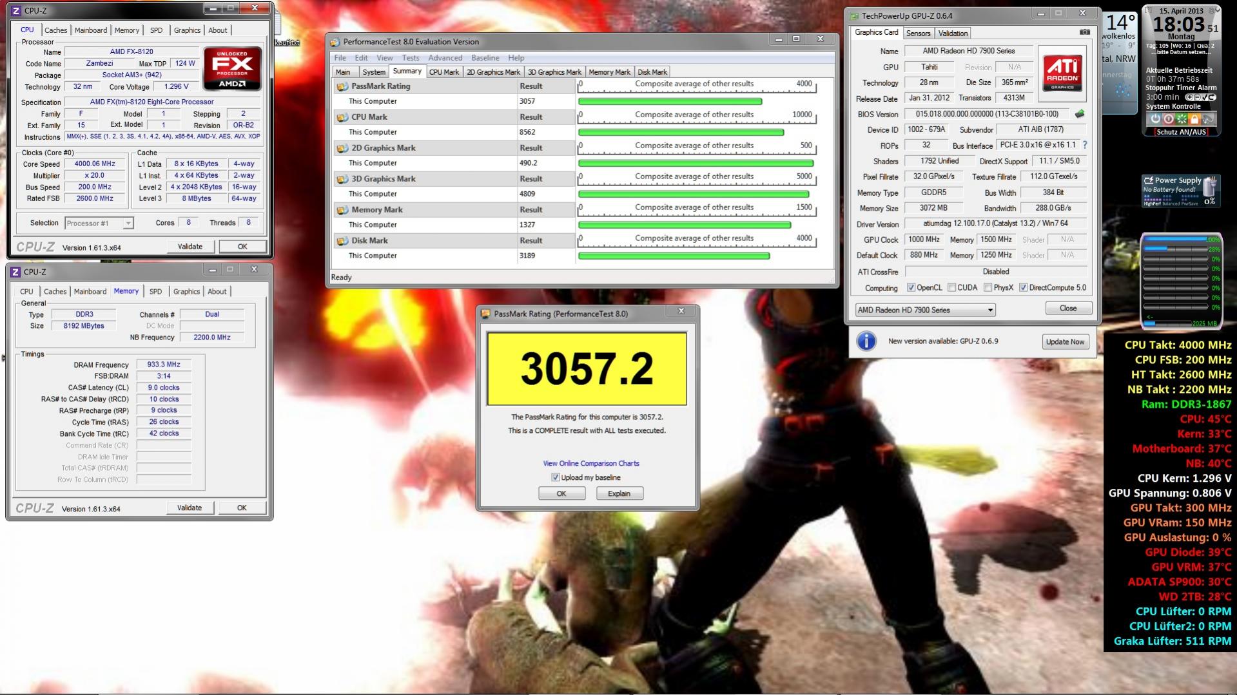
Task: Open the Baseline menu in PerformanceTest
Action: click(x=485, y=58)
